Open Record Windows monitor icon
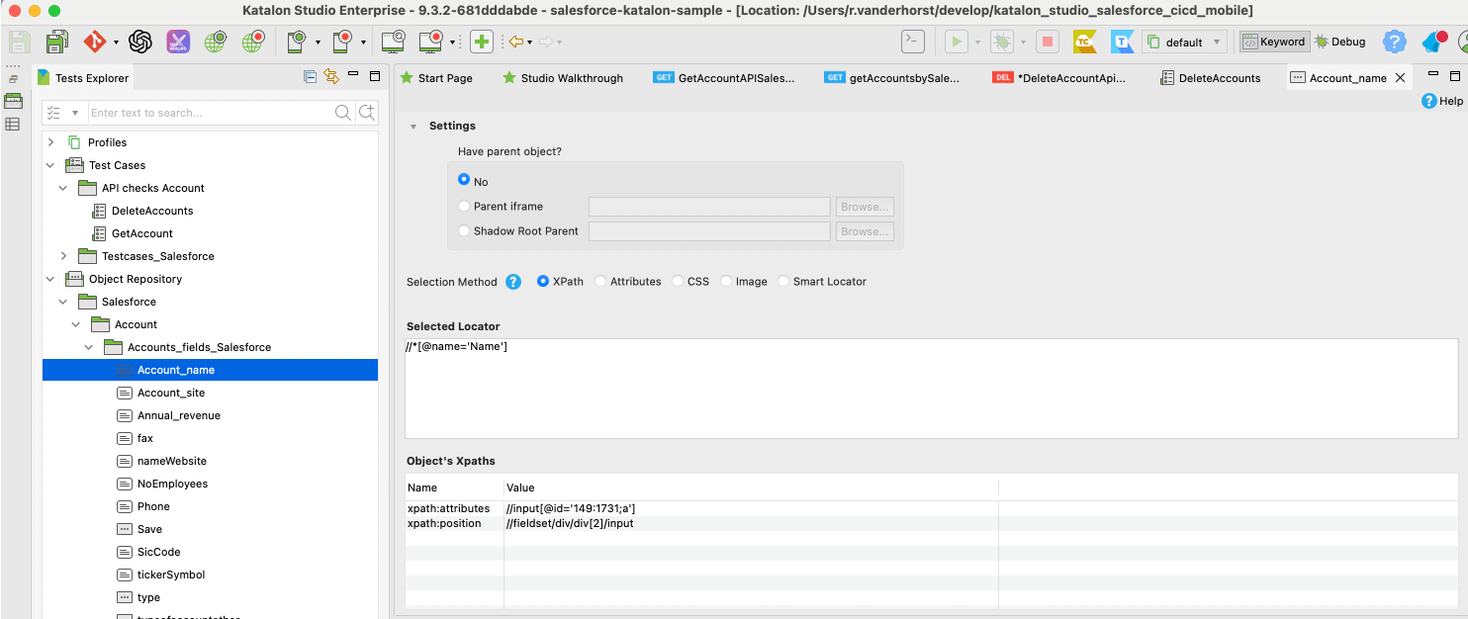The height and width of the screenshot is (619, 1468). click(x=430, y=42)
